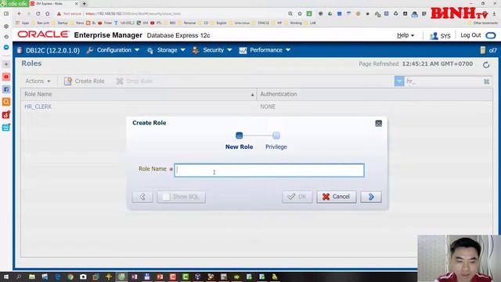
Task: Open the Windows Start menu
Action: (x=6, y=277)
